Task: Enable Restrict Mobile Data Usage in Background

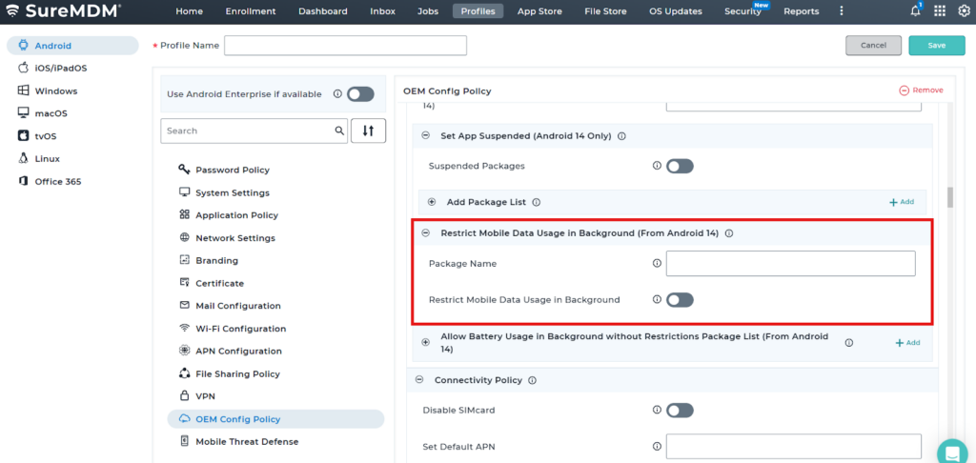Action: (680, 300)
